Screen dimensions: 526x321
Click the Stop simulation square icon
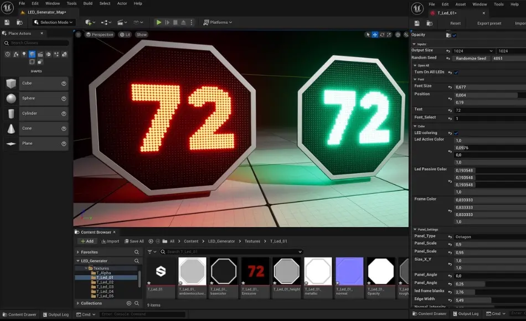[x=176, y=22]
